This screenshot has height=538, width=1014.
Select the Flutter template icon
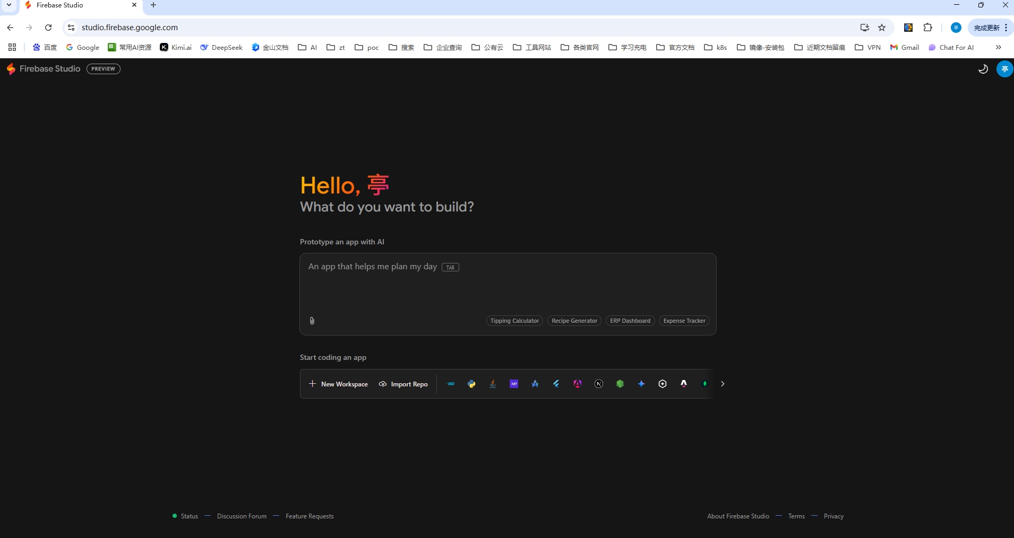click(x=556, y=384)
